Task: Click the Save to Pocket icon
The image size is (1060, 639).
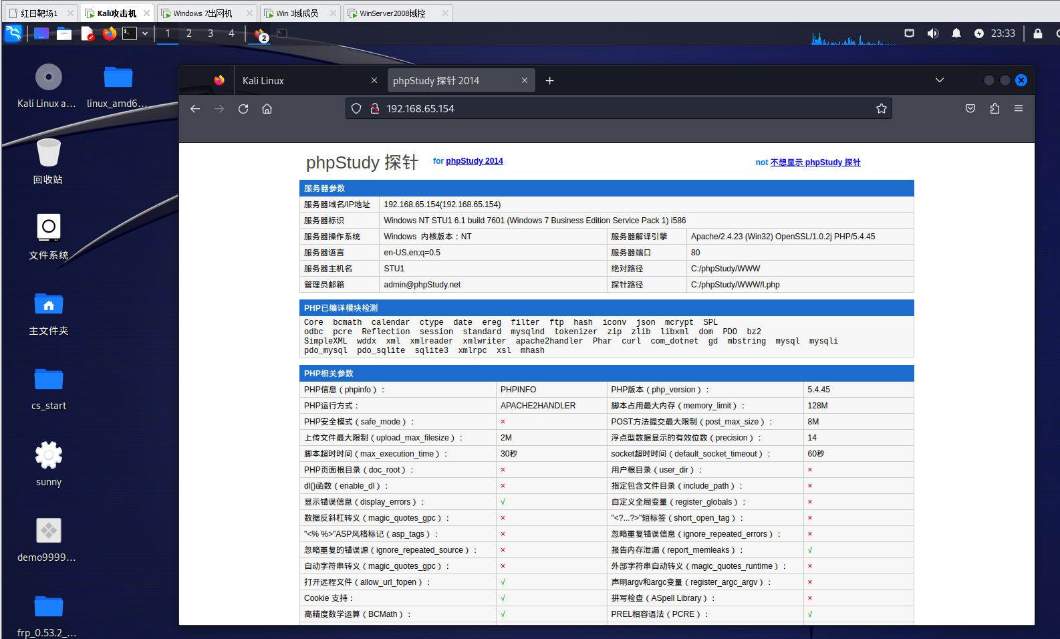Action: [970, 109]
